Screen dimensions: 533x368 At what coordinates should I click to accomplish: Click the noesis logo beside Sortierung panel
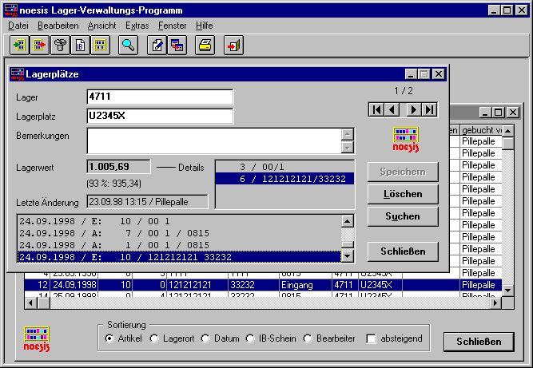37,339
